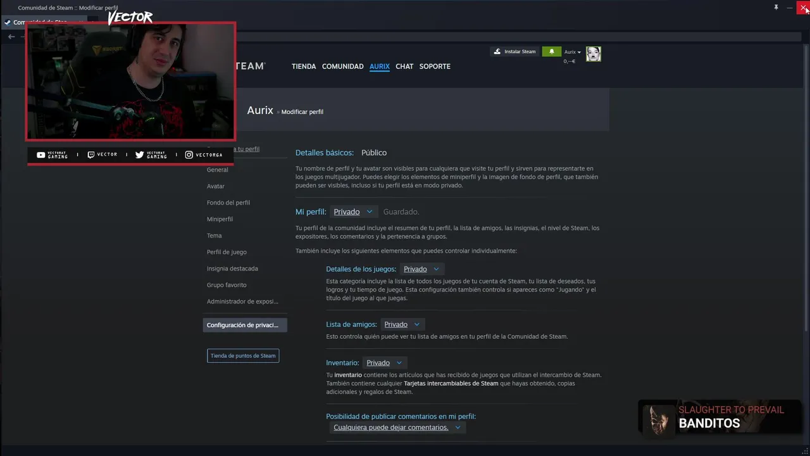
Task: Open Detalles de los juegos privacy dropdown
Action: click(422, 269)
